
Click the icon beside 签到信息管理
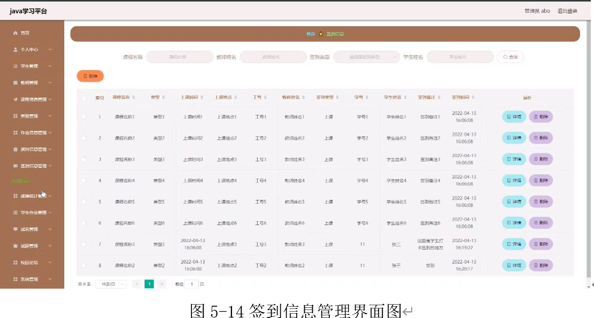[15, 166]
